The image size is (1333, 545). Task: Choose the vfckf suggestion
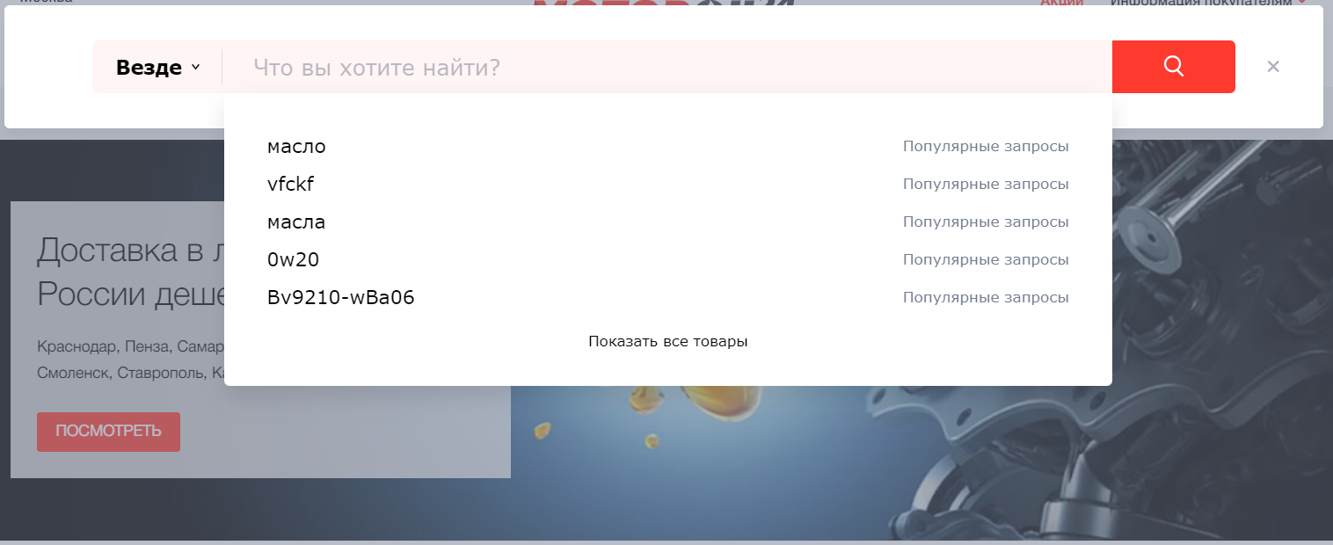tap(290, 185)
